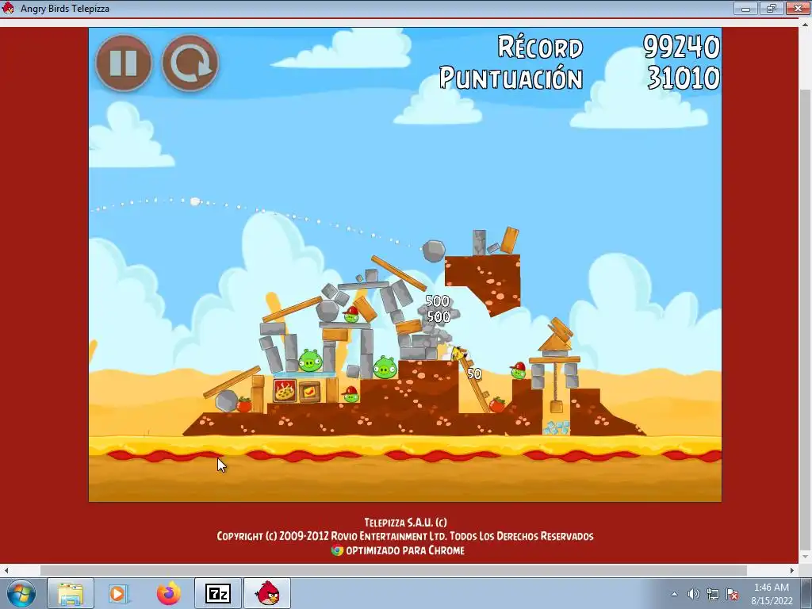Restart the level with the retry button
Viewport: 812px width, 609px height.
click(x=190, y=63)
